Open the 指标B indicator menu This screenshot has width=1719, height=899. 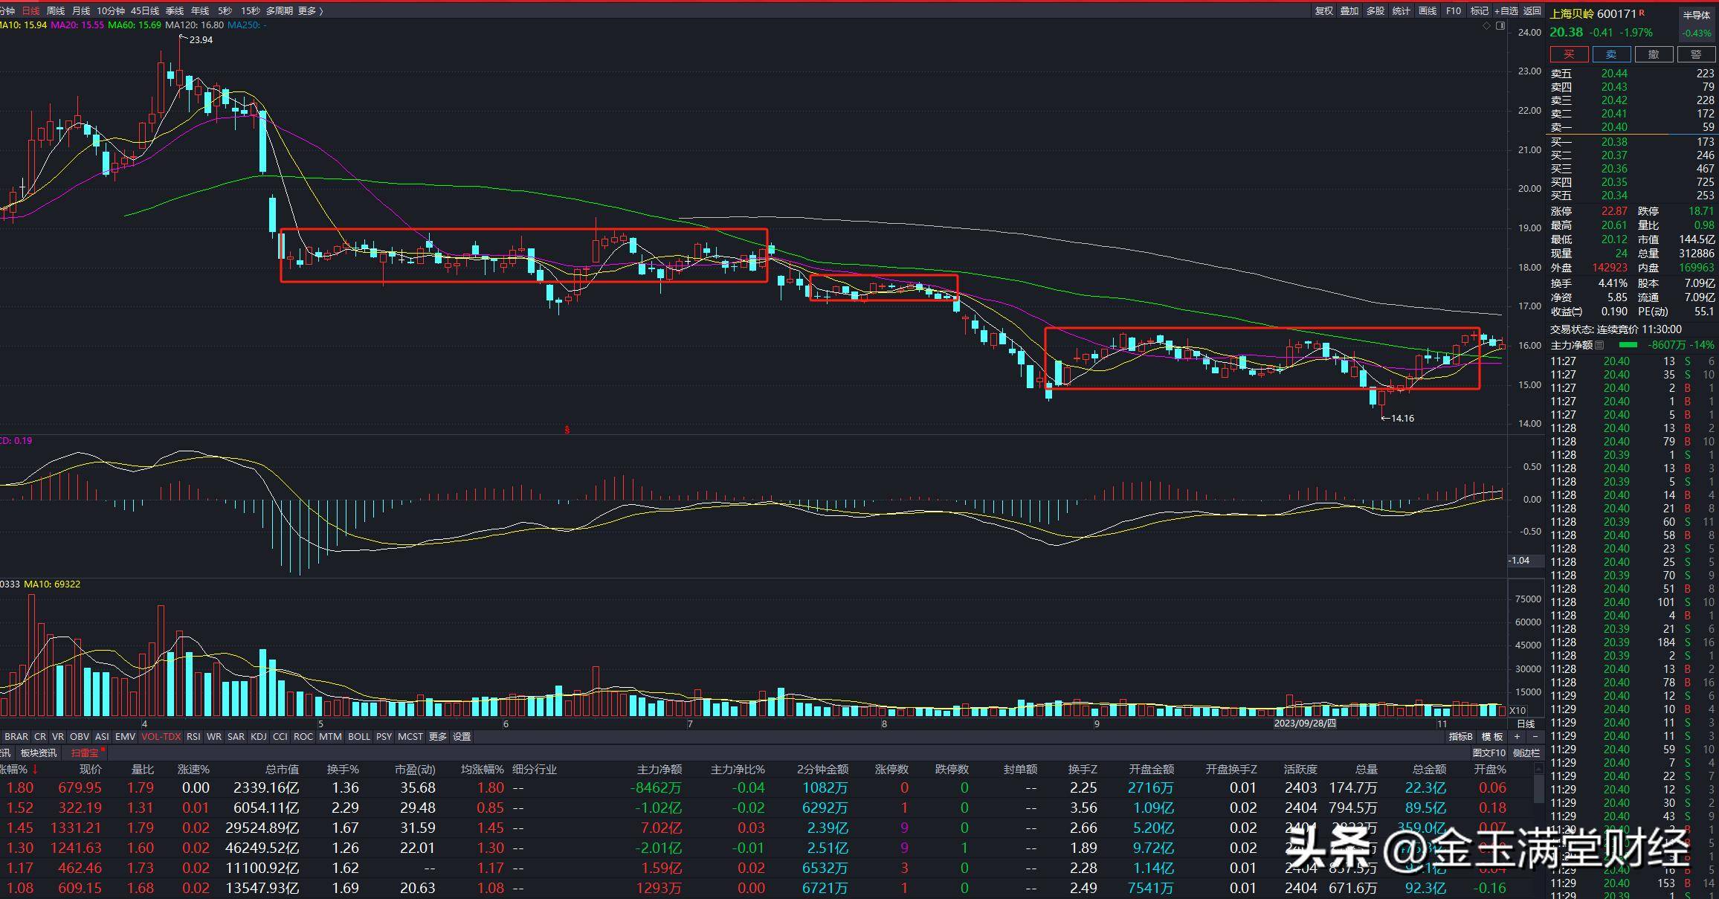pyautogui.click(x=1461, y=737)
